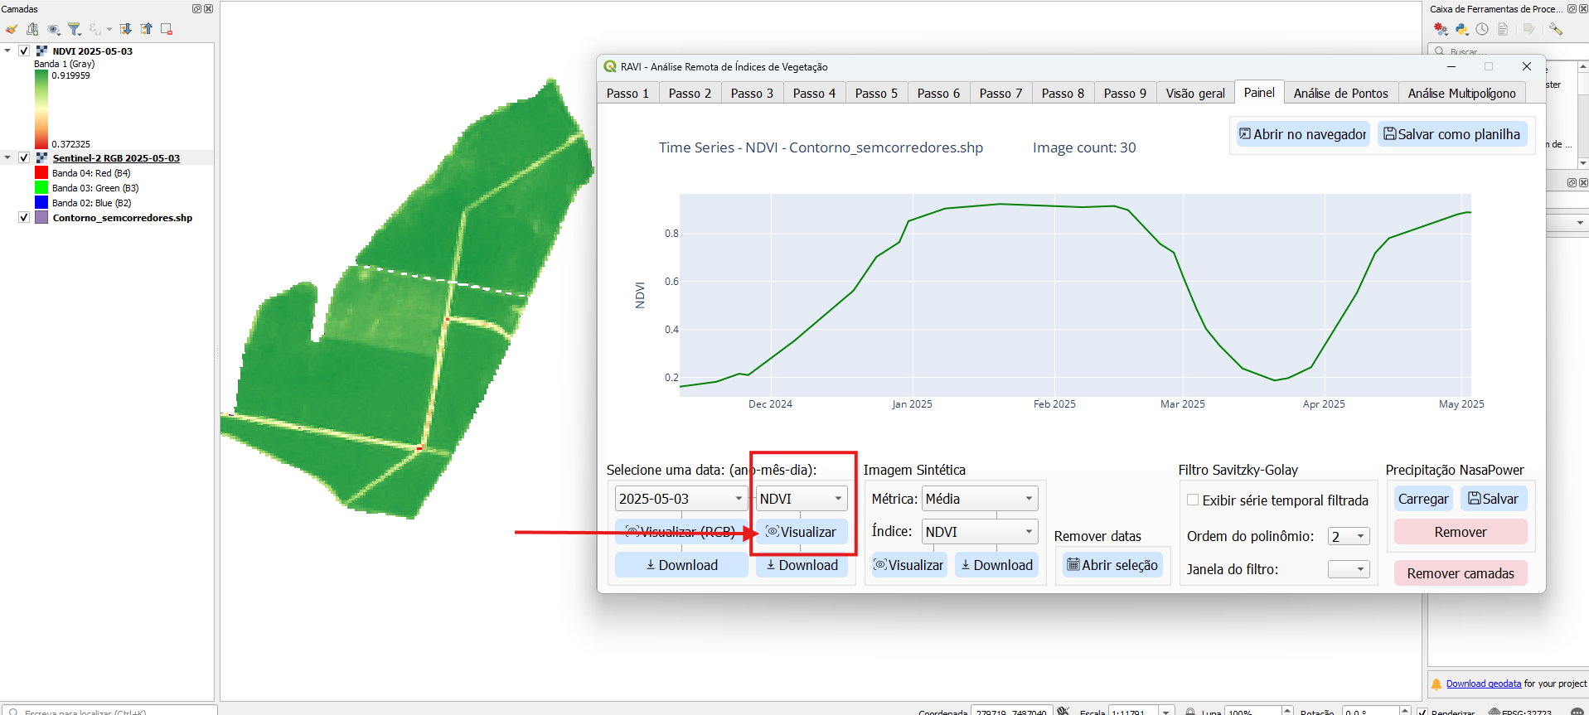
Task: Switch to Passo 9 tab
Action: point(1125,93)
